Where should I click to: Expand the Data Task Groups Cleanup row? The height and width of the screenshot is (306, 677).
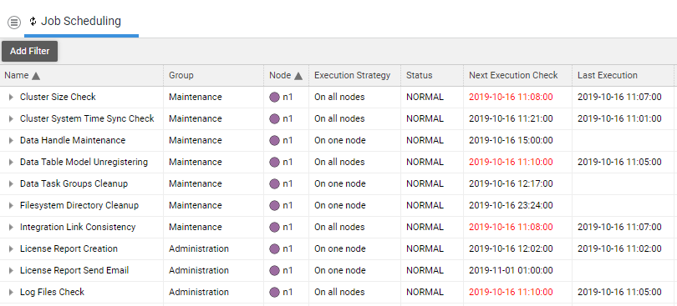click(11, 184)
